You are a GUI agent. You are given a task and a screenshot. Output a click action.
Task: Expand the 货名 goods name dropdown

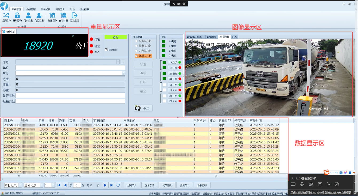pos(123,73)
